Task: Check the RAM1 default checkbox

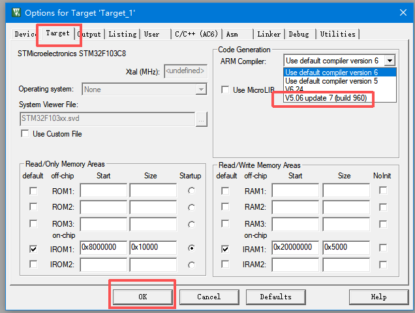Action: point(225,191)
